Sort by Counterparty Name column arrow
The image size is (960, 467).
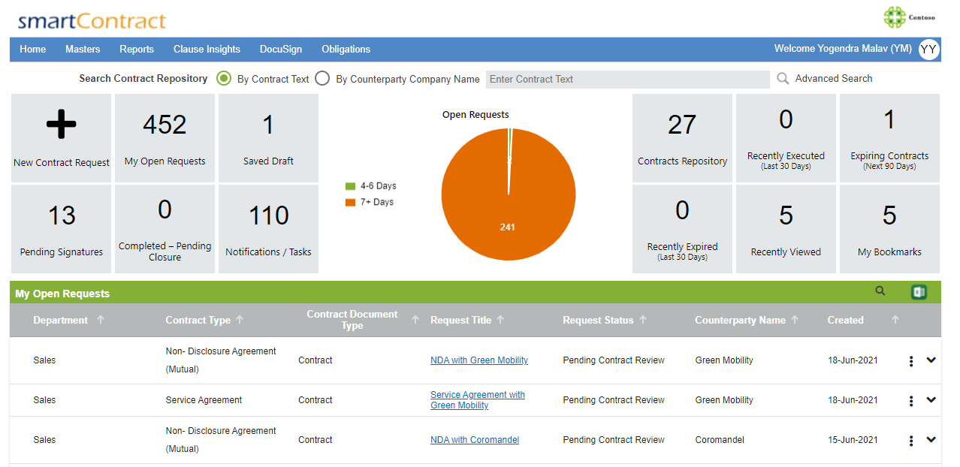[x=795, y=320]
